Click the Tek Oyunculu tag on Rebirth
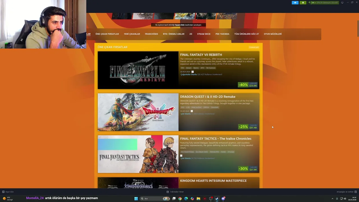The height and width of the screenshot is (202, 359). 211,68
